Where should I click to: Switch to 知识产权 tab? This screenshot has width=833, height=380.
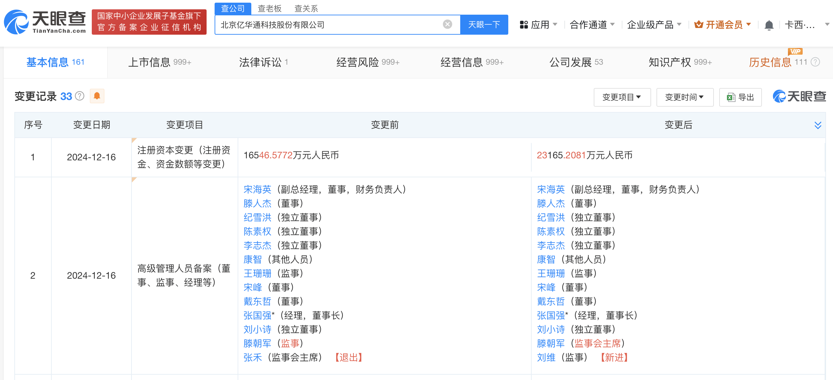coord(680,62)
